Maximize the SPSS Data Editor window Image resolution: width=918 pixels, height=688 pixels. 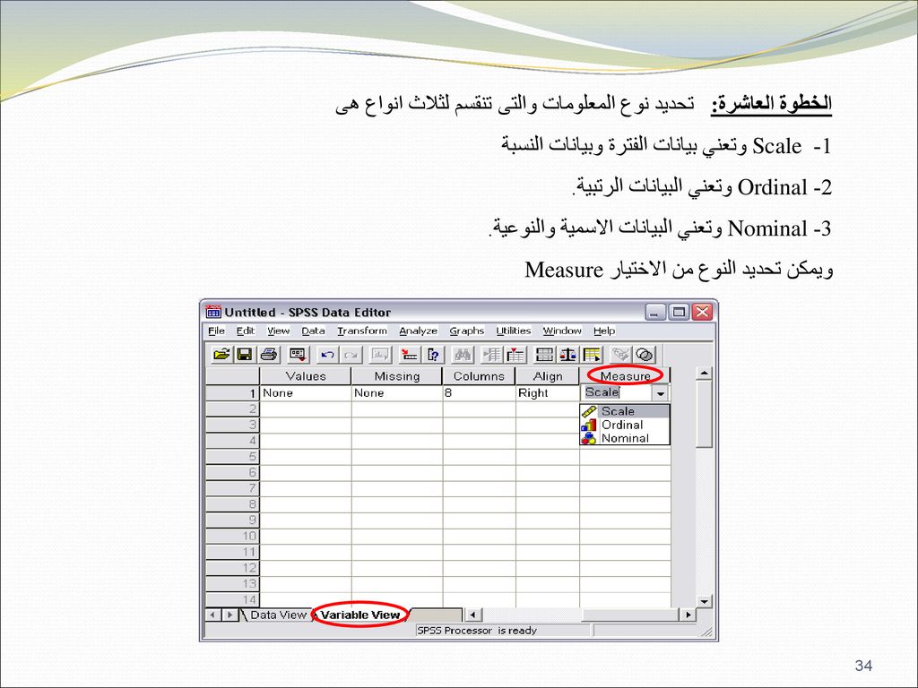pyautogui.click(x=679, y=312)
